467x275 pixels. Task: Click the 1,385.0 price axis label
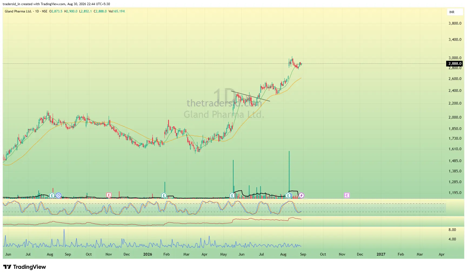pos(455,171)
